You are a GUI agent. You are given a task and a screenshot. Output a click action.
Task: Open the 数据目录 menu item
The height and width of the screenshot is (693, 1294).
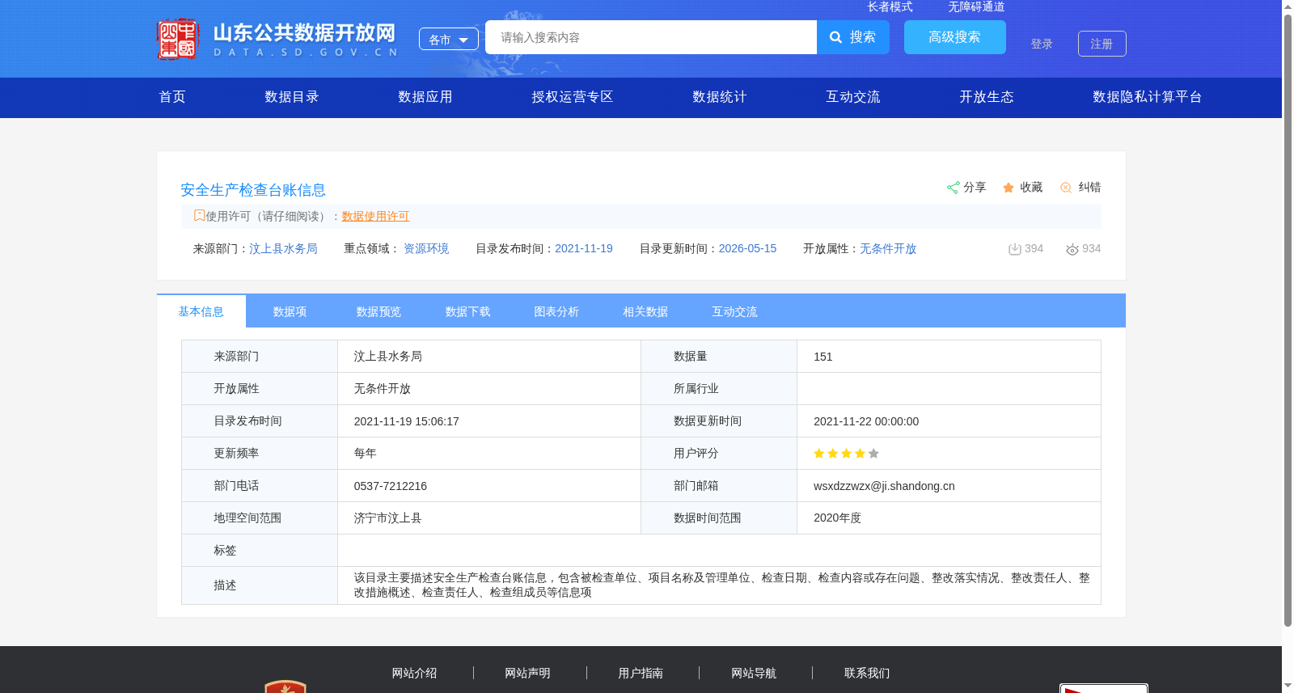pos(292,97)
